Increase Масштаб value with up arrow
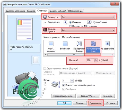Viewport: 122px width, 110px height. pos(96,59)
